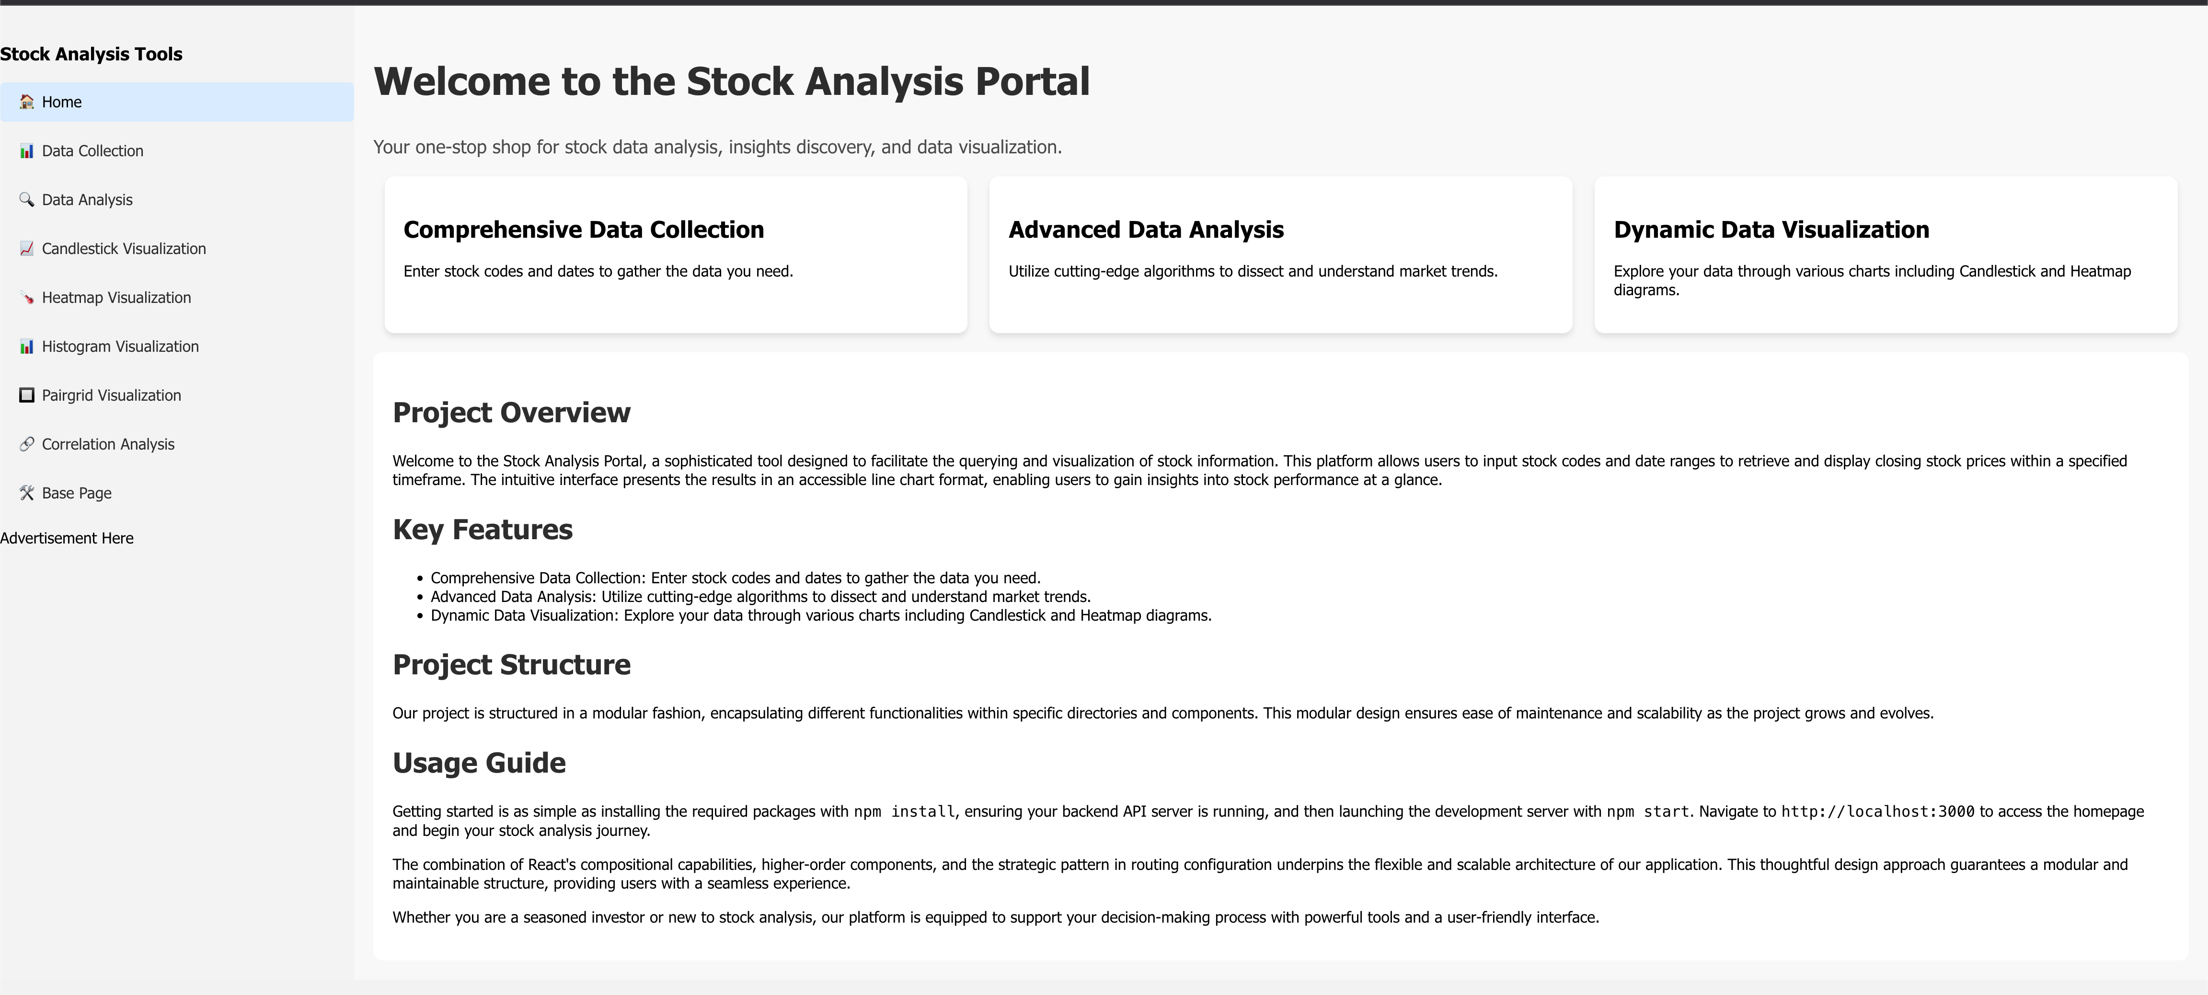This screenshot has height=995, width=2208.
Task: Select the Candlestick Visualization chart icon
Action: (x=26, y=249)
